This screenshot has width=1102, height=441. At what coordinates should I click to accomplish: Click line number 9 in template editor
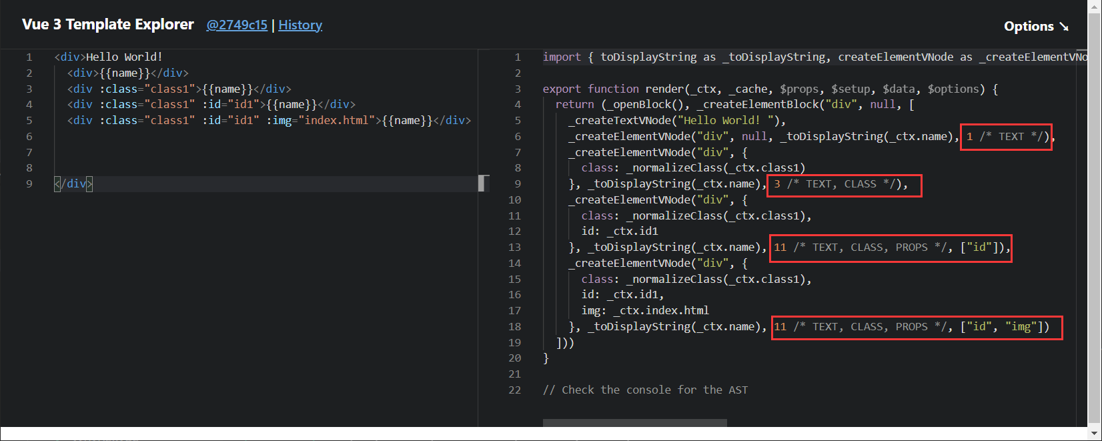tap(29, 183)
